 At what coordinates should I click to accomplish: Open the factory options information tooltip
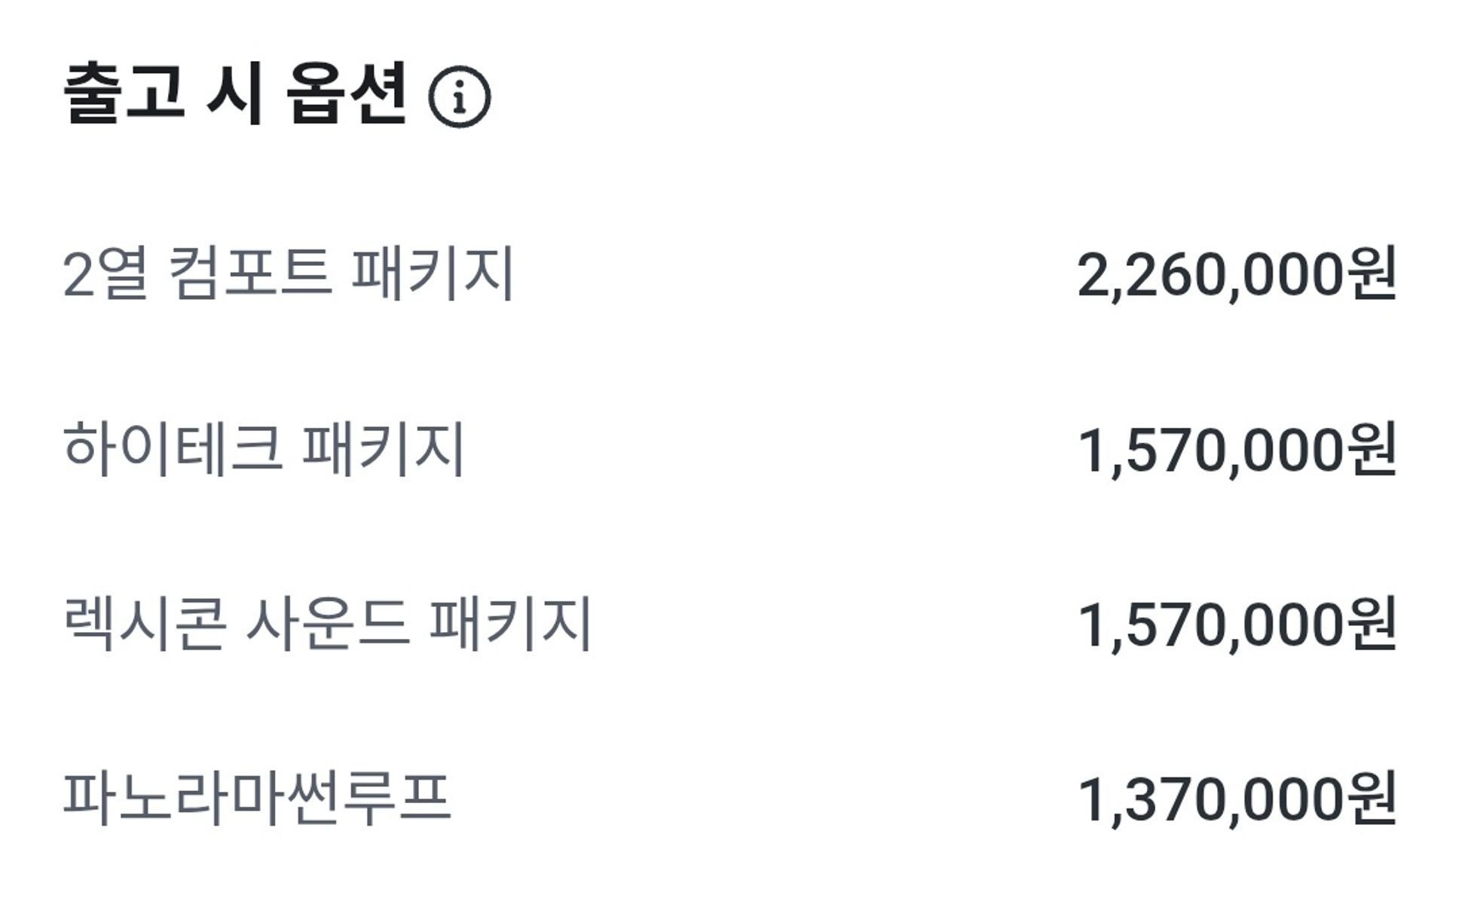click(x=459, y=97)
